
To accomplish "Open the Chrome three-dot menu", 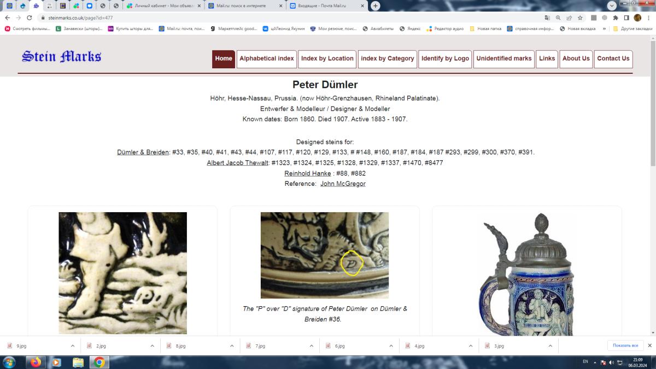I will point(648,17).
